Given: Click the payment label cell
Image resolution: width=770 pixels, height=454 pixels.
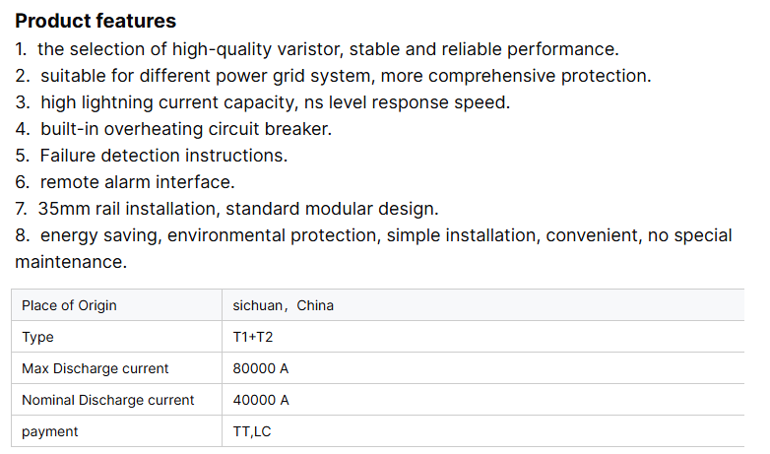Looking at the screenshot, I should (x=49, y=431).
